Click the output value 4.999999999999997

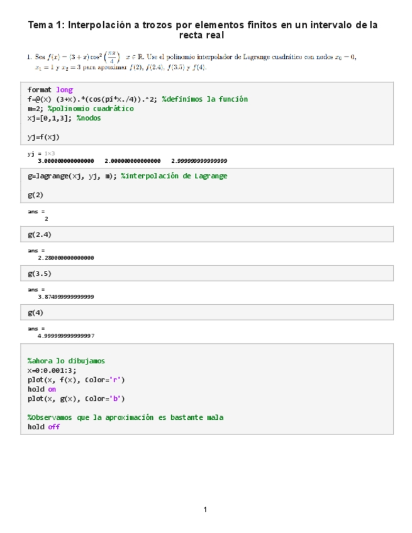tap(66, 336)
